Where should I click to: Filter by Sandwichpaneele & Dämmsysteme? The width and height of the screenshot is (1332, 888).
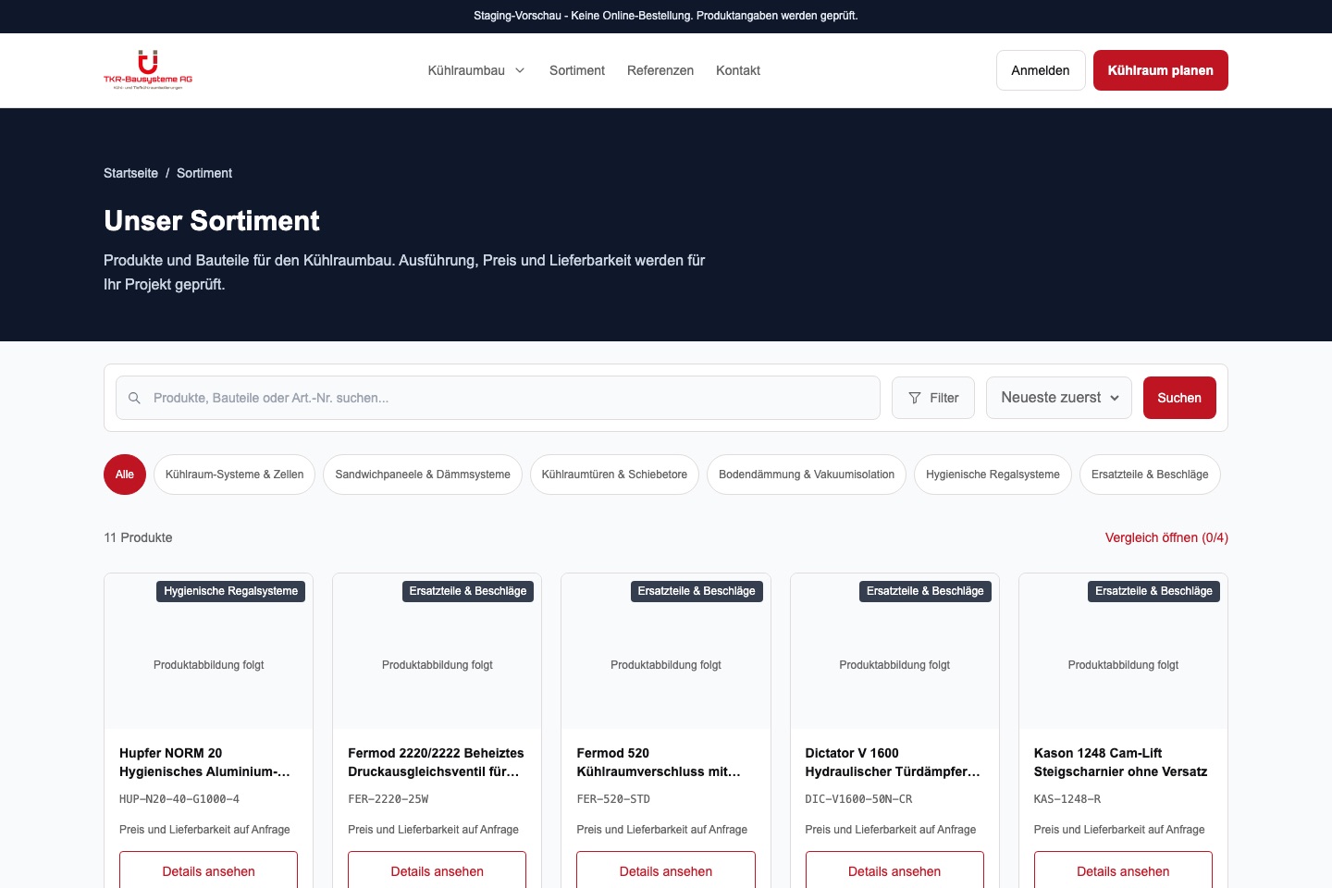423,475
